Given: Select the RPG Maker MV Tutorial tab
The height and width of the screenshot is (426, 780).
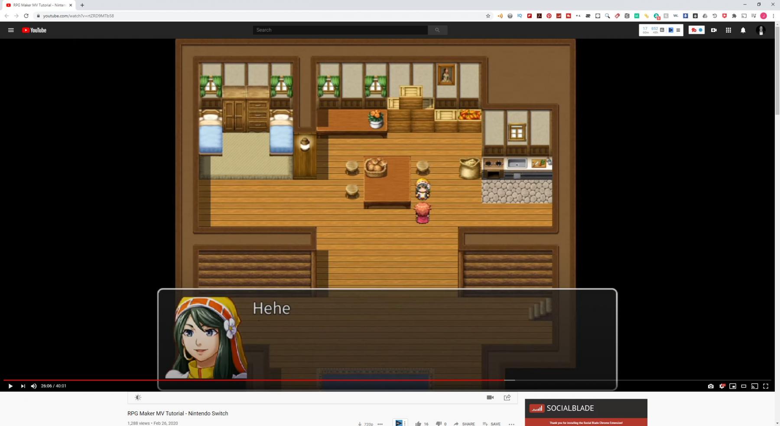Looking at the screenshot, I should (38, 5).
